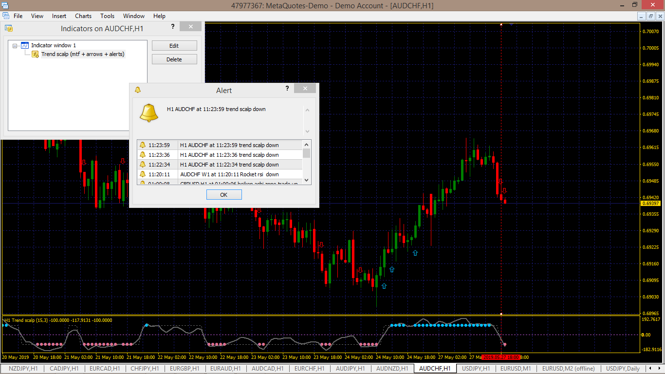Click the alert history list scroll-up arrow
Screen dimensions: 665x374
click(x=307, y=145)
